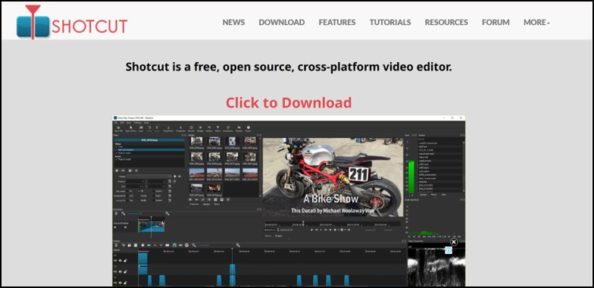Go to the DOWNLOAD page
594x288 pixels.
click(x=282, y=23)
